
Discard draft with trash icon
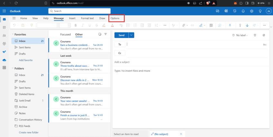pos(255,35)
